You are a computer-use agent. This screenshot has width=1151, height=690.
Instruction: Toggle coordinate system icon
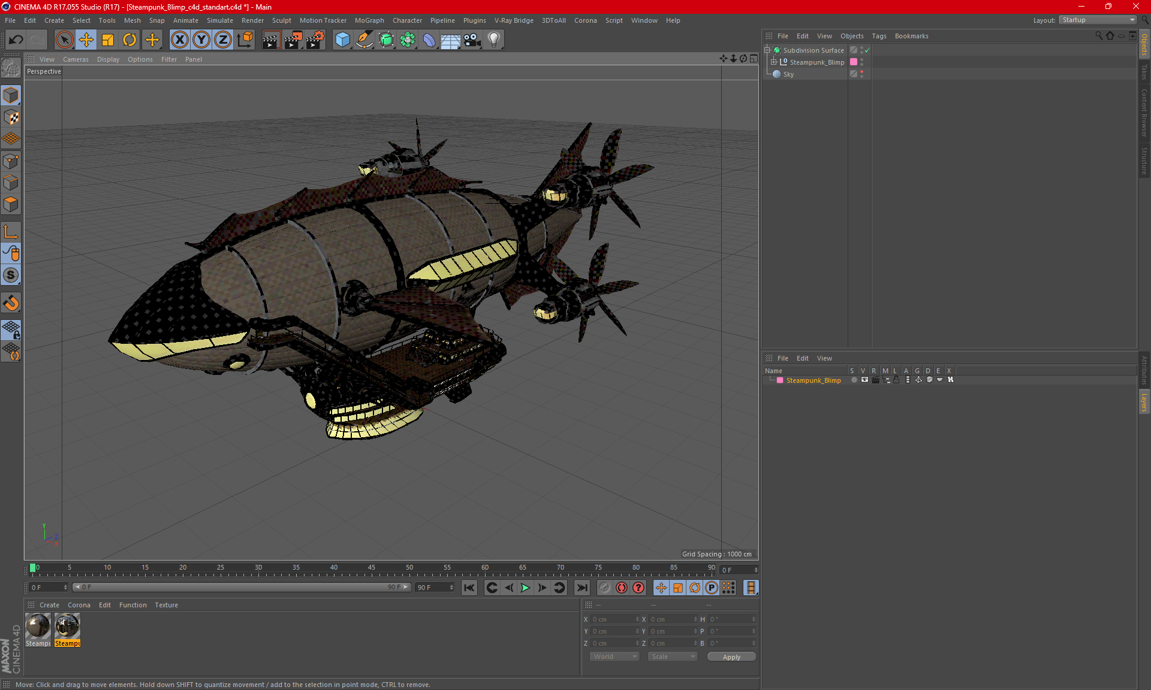pos(245,40)
